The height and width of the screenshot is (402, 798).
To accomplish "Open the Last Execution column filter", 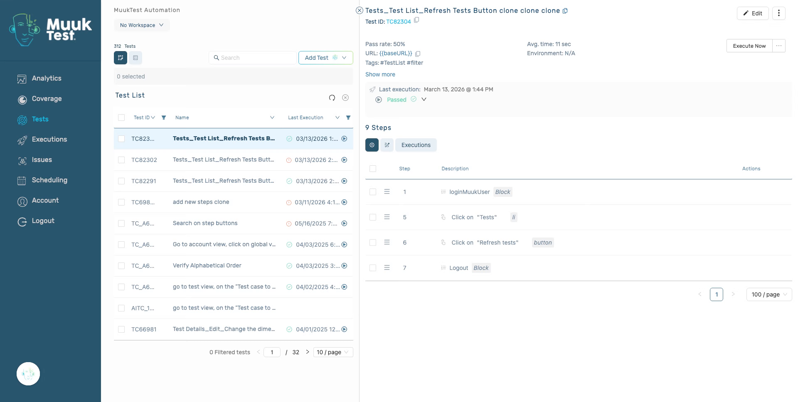I will point(348,118).
